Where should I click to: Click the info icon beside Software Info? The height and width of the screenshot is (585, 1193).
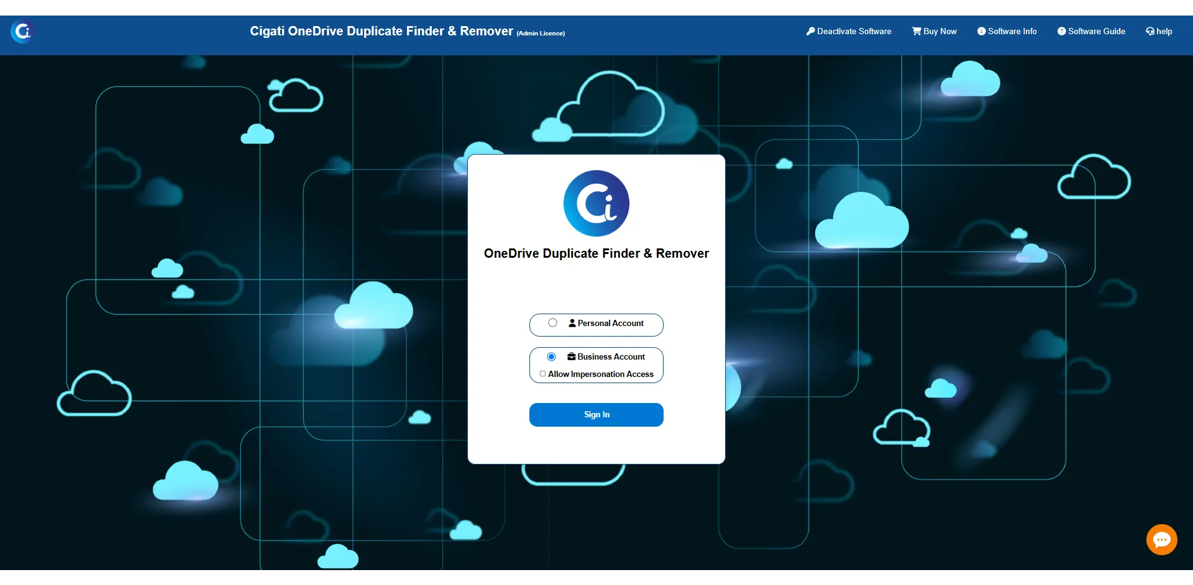(x=981, y=31)
